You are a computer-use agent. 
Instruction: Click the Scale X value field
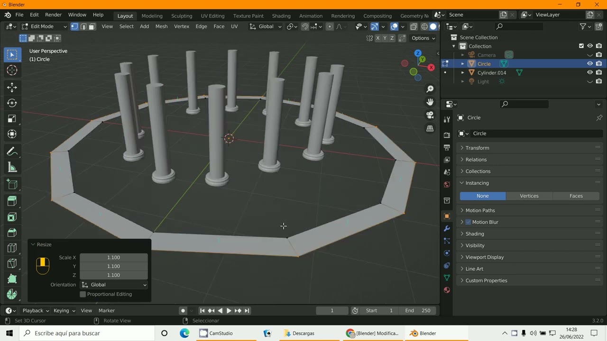tap(114, 258)
